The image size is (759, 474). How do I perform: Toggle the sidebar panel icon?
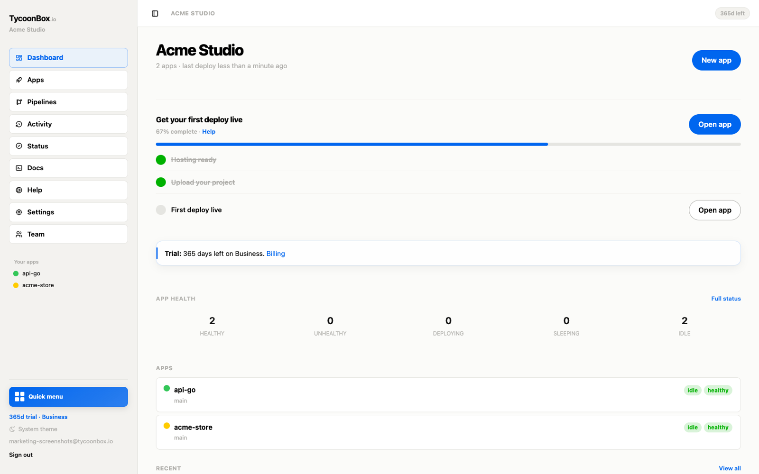point(155,13)
